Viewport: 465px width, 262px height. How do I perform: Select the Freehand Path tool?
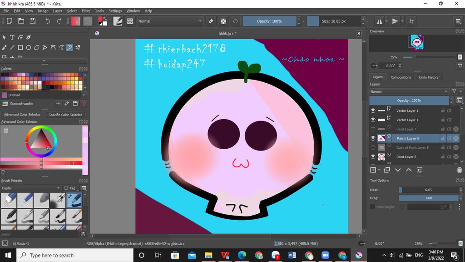click(61, 47)
